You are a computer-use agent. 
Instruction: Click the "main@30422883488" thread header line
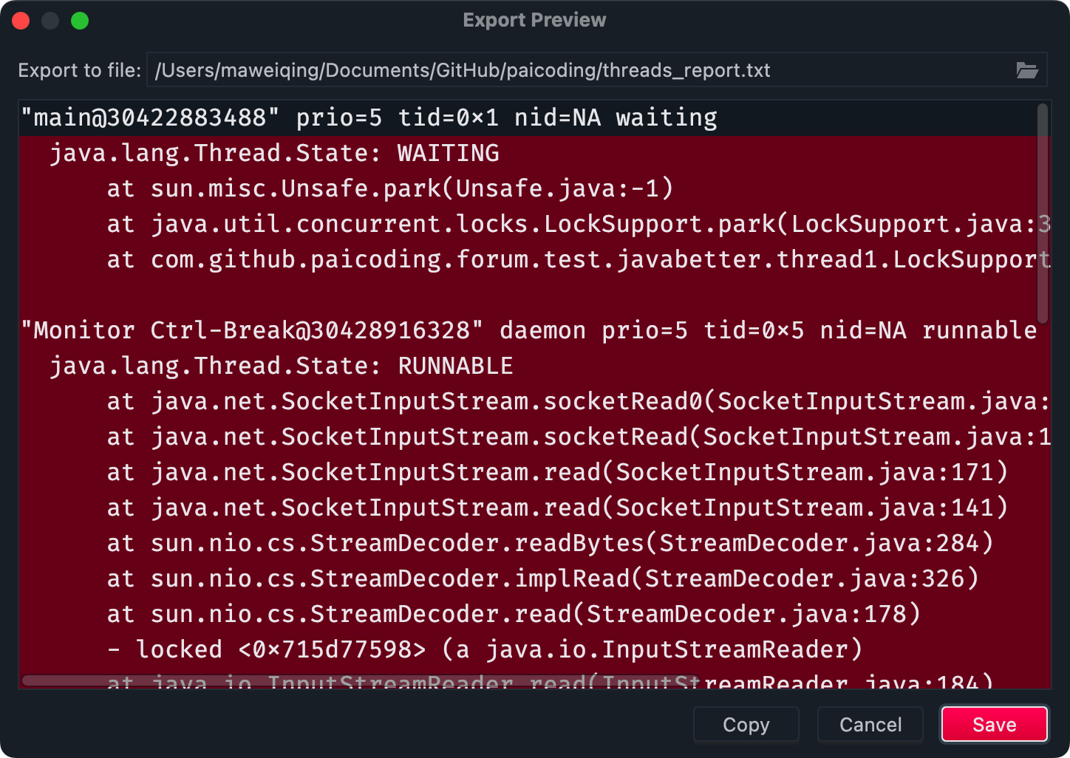[x=368, y=118]
